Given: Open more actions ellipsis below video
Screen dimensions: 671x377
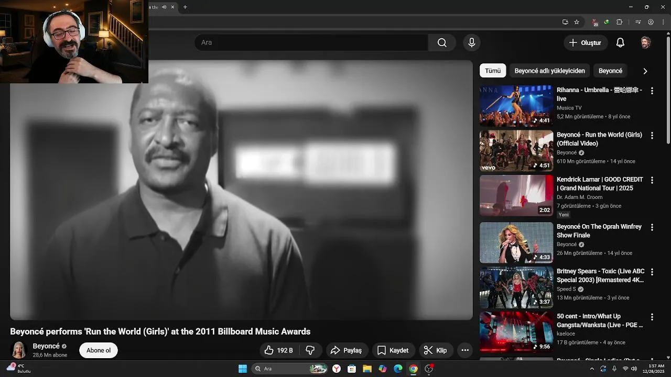Looking at the screenshot, I should (465, 350).
